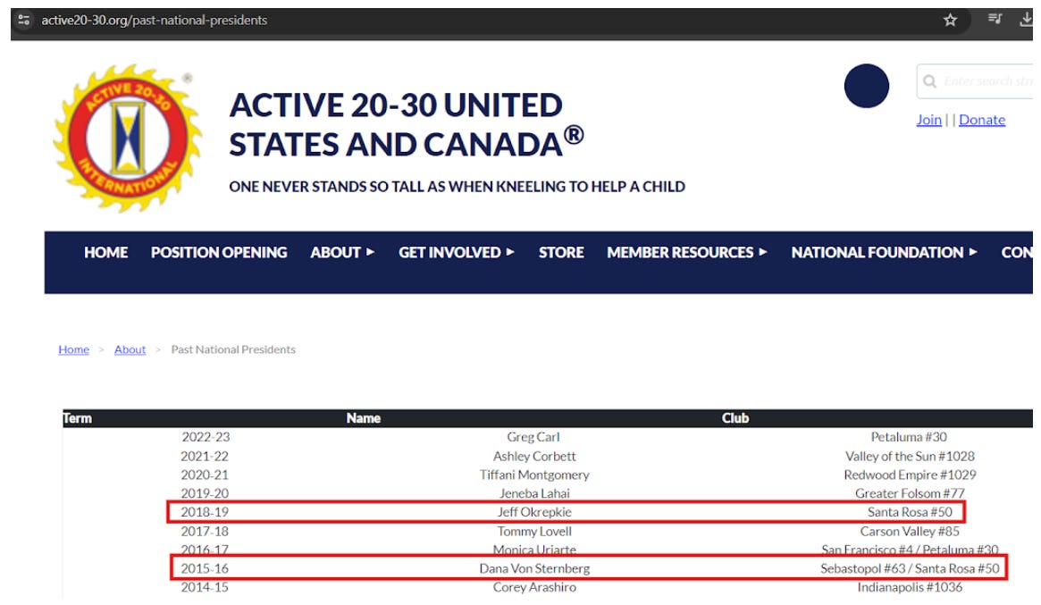Expand the ABOUT submenu arrow

tap(371, 252)
